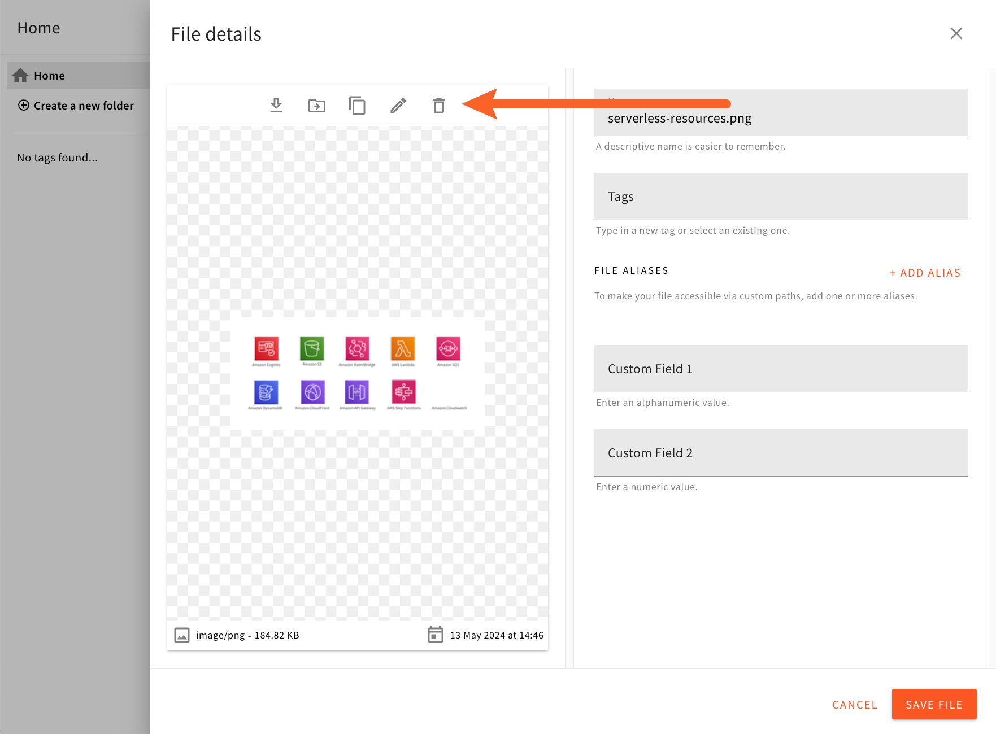Click the AWS diagram preview thumbnail
Viewport: 996px width, 734px height.
[x=357, y=373]
